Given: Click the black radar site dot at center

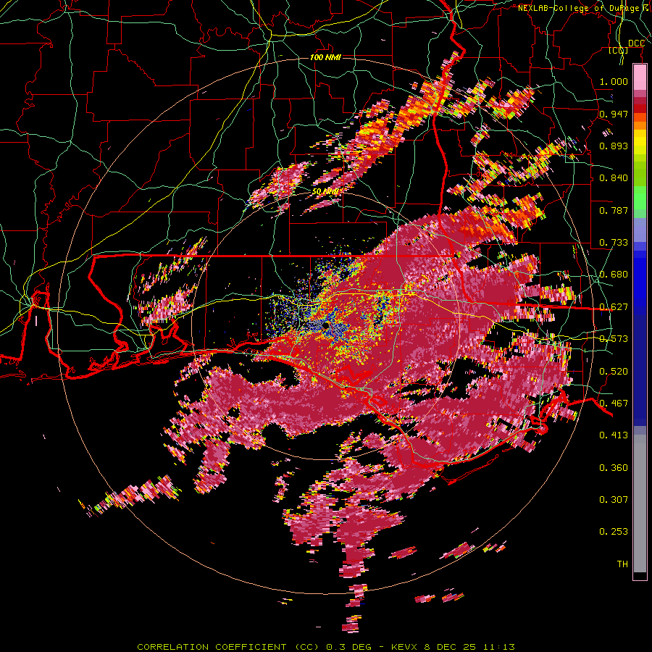Looking at the screenshot, I should 325,325.
